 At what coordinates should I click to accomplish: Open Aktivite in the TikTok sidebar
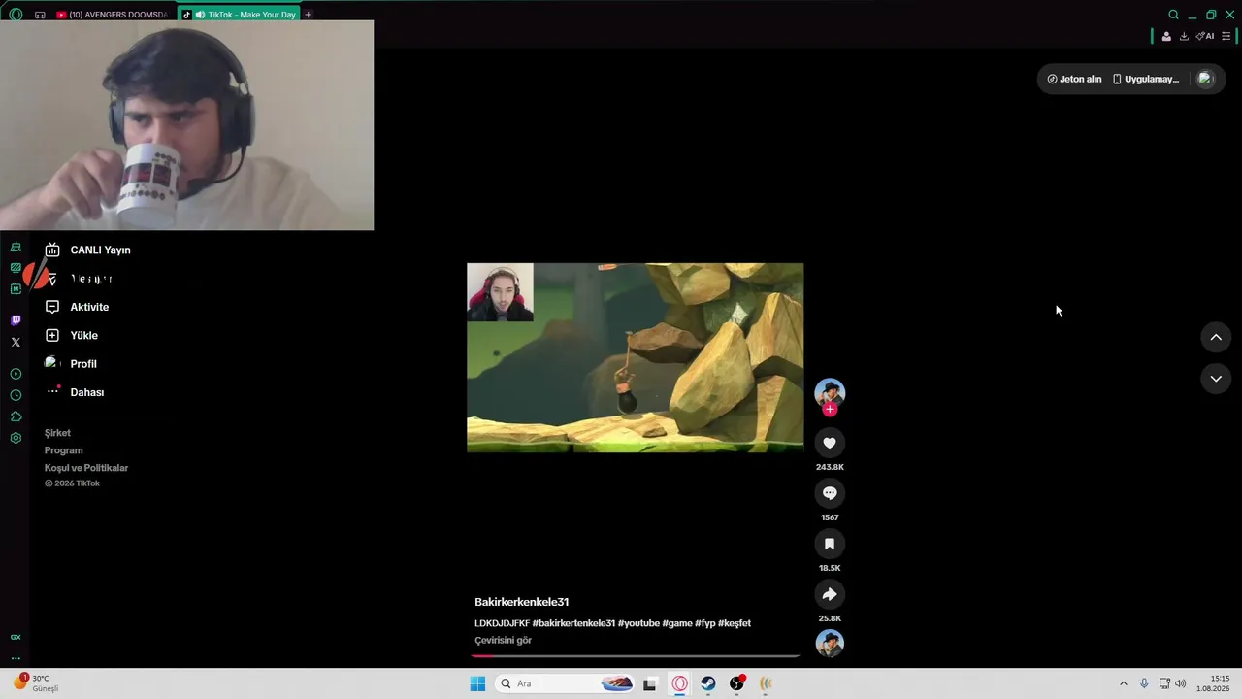pyautogui.click(x=78, y=307)
